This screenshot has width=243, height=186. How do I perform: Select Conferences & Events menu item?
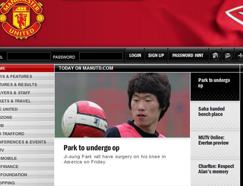tap(27, 142)
